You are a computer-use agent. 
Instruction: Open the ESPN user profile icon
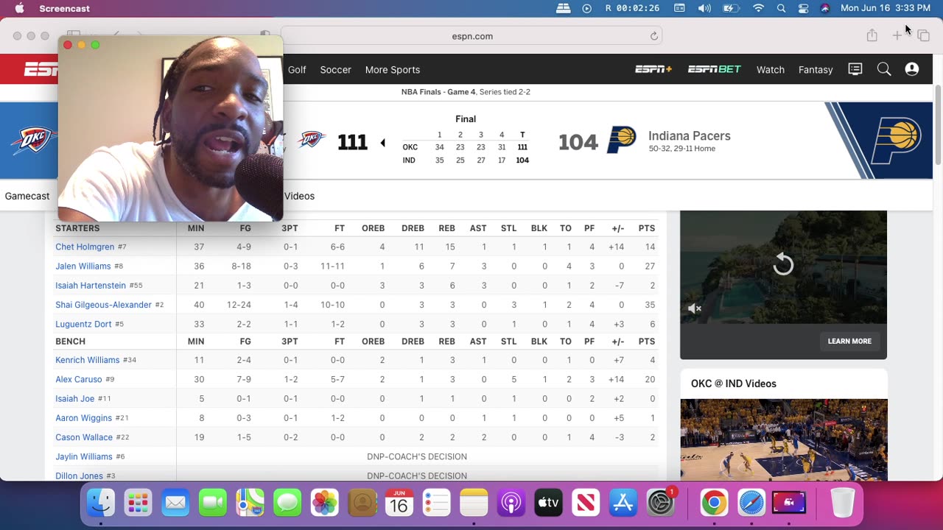[x=912, y=69]
